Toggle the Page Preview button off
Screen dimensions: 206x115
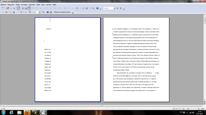click(29, 8)
